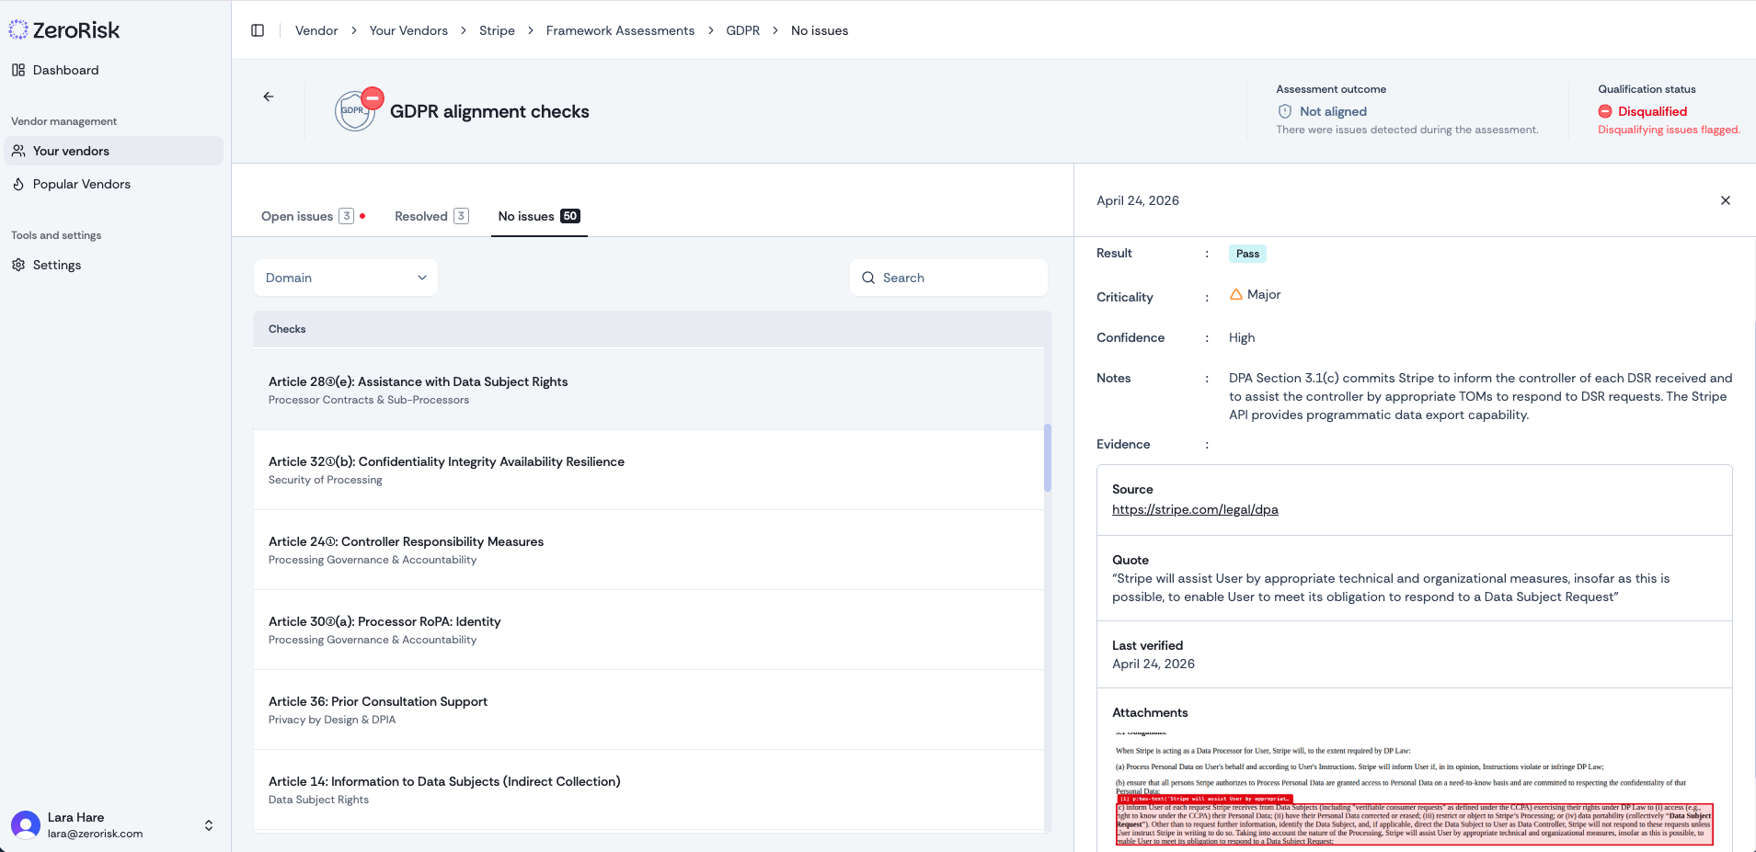Open GDPR breadcrumb link

pyautogui.click(x=743, y=30)
